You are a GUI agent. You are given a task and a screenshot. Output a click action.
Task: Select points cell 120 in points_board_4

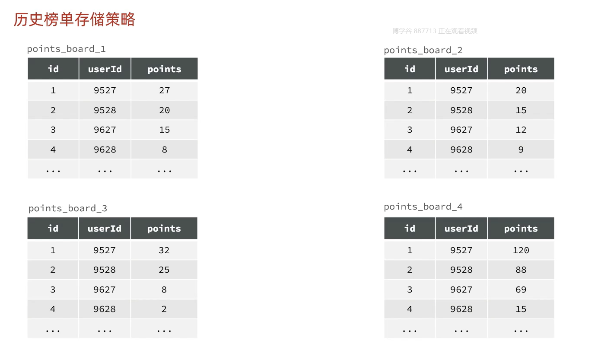pos(521,250)
